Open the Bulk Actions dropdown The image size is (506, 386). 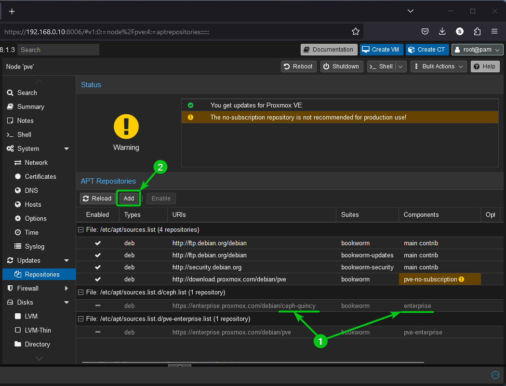point(439,67)
